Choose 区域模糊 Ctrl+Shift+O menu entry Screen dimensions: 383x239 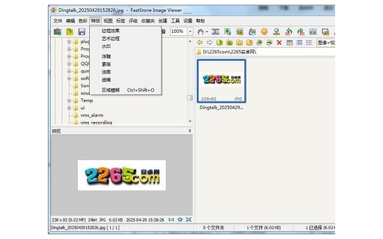coord(126,90)
